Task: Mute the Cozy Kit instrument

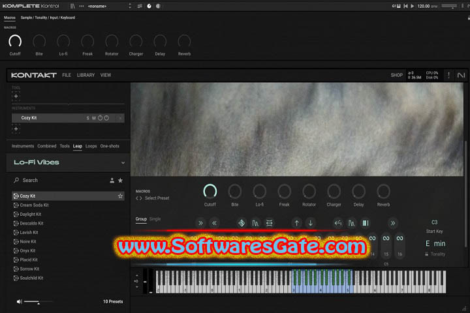Action: [x=94, y=118]
